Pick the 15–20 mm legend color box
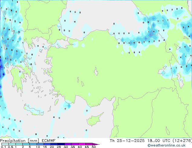Image resolution: width=192 pixels, height=148 pixels. (x=47, y=144)
